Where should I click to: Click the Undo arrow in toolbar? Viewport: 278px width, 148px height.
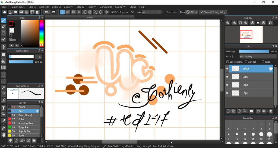coord(47,12)
